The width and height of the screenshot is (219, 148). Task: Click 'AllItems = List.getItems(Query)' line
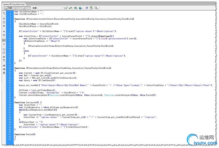click(38, 90)
